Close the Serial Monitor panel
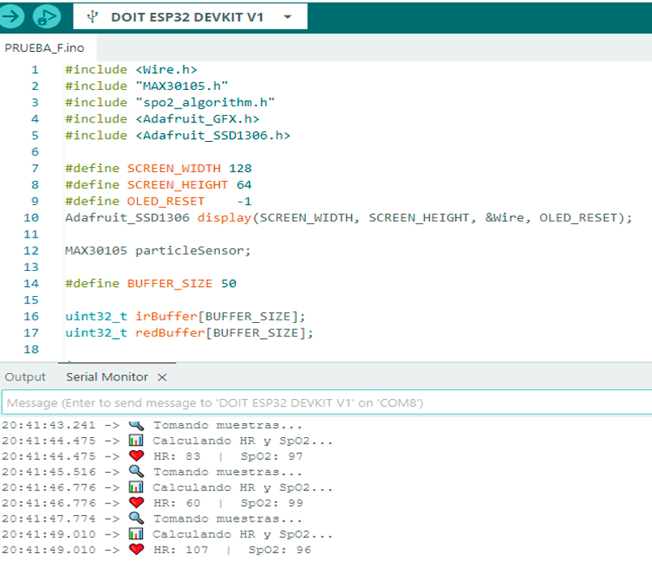Viewport: 652px width, 562px height. coord(162,377)
